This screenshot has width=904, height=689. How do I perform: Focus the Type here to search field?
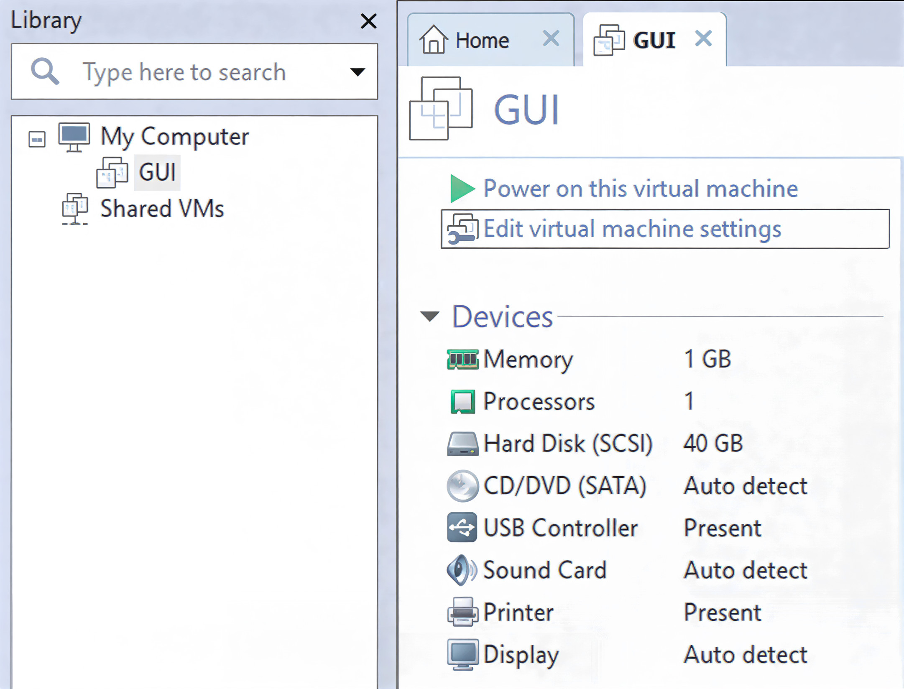tap(184, 72)
